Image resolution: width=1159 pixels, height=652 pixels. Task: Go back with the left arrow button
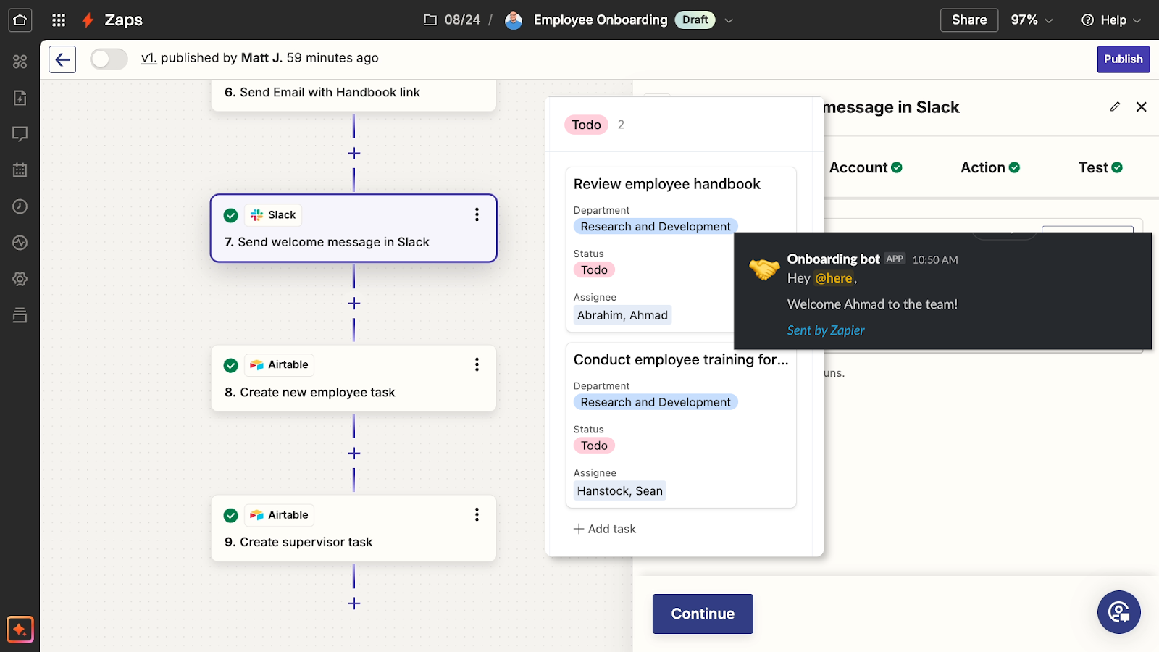(63, 59)
